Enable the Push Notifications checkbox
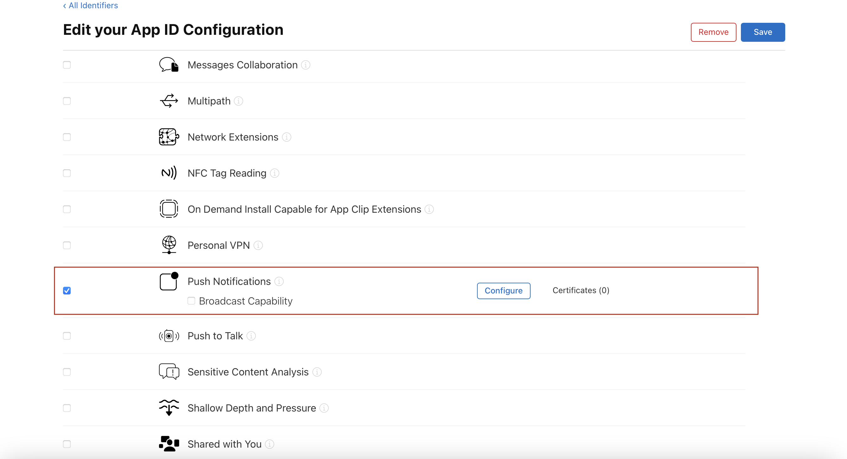This screenshot has height=459, width=847. click(67, 291)
